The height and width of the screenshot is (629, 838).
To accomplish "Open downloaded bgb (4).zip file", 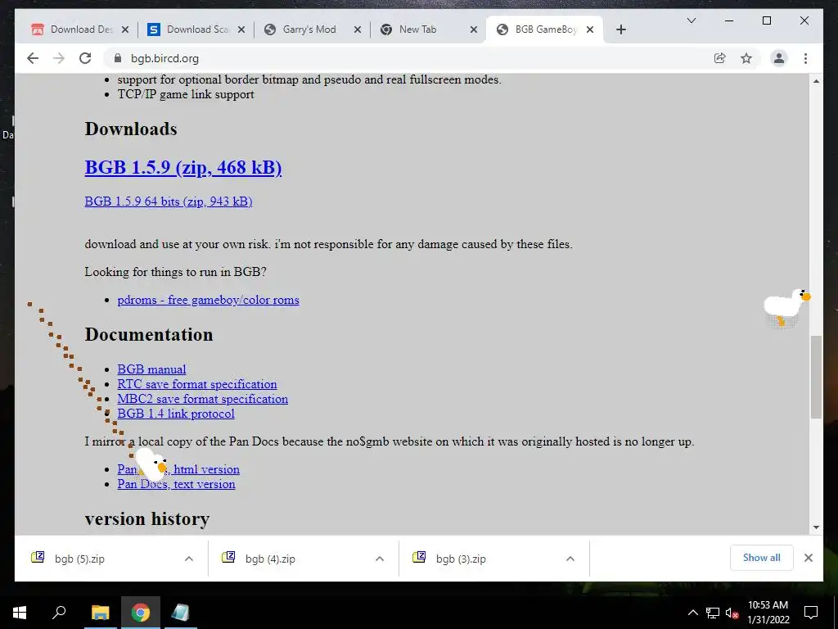I will 270,559.
